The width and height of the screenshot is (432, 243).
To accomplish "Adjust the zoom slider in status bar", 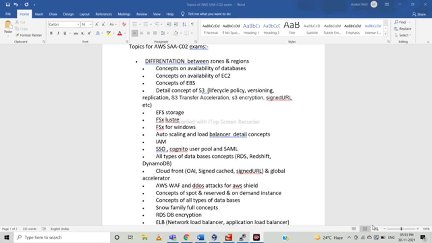I will (401, 229).
